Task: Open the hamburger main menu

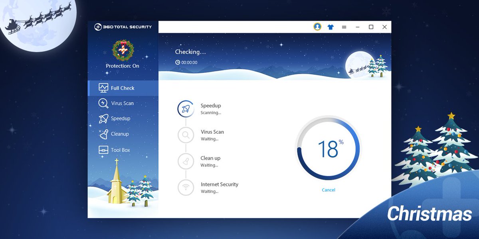Action: (x=344, y=27)
